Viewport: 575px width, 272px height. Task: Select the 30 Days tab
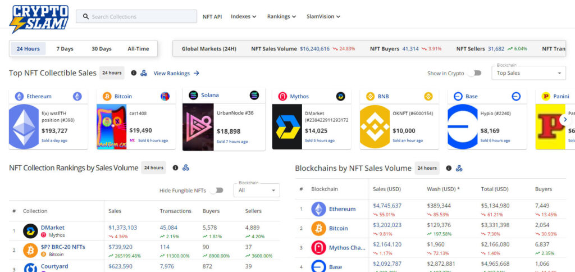tap(102, 49)
